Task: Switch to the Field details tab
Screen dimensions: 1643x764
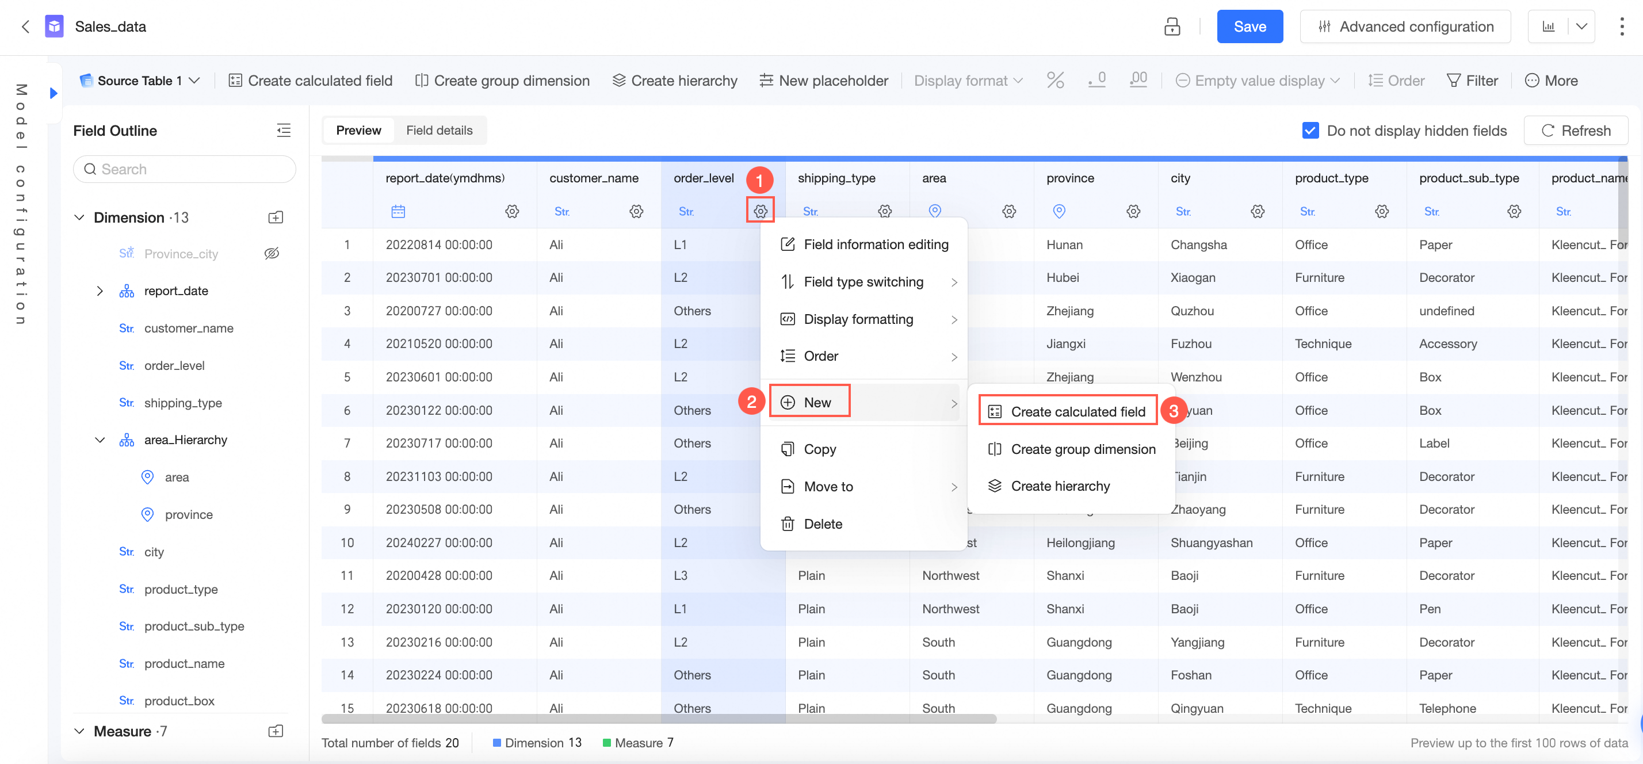Action: tap(439, 131)
